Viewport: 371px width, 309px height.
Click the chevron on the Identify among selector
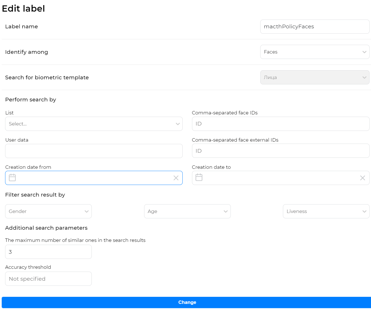click(364, 52)
